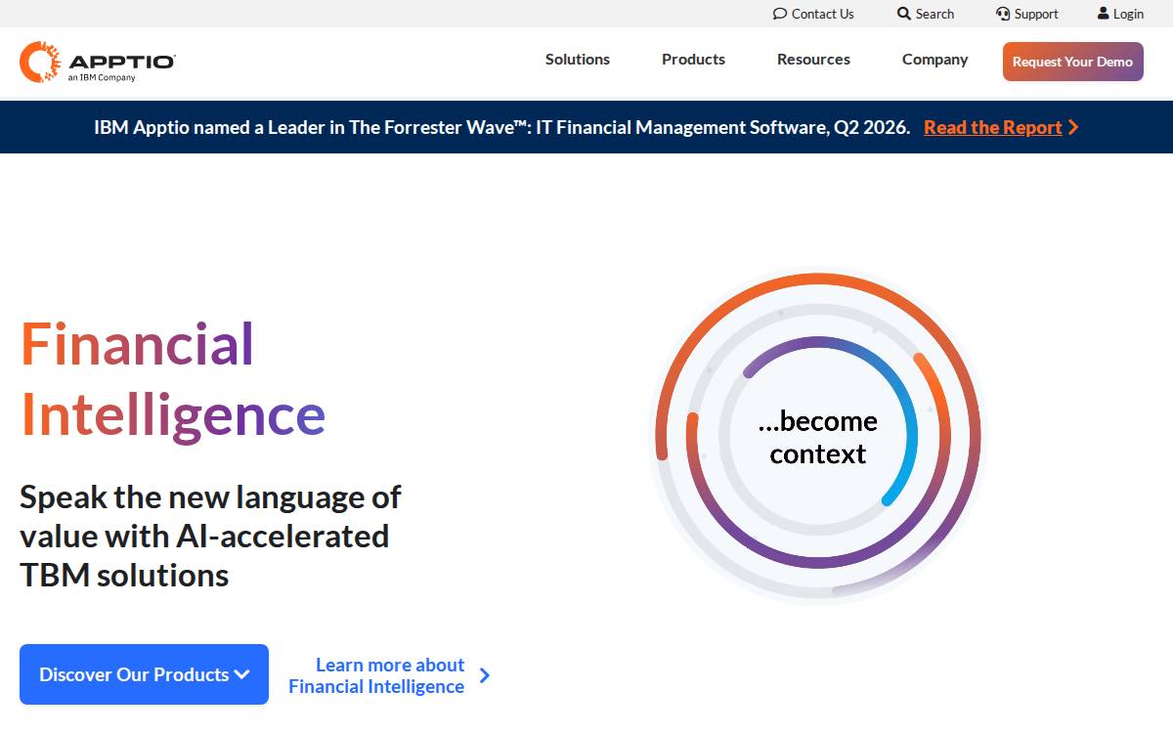
Task: Open the Company menu
Action: 934,60
